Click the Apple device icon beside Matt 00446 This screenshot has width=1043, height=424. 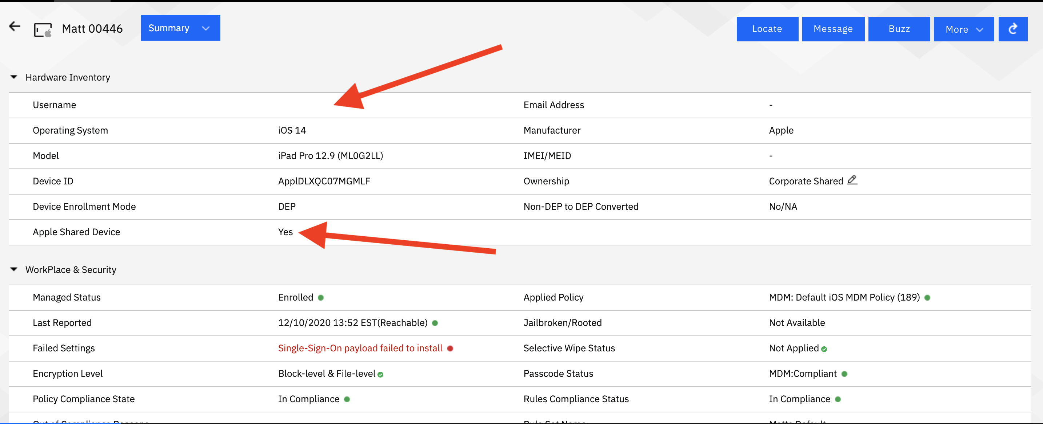pyautogui.click(x=43, y=30)
